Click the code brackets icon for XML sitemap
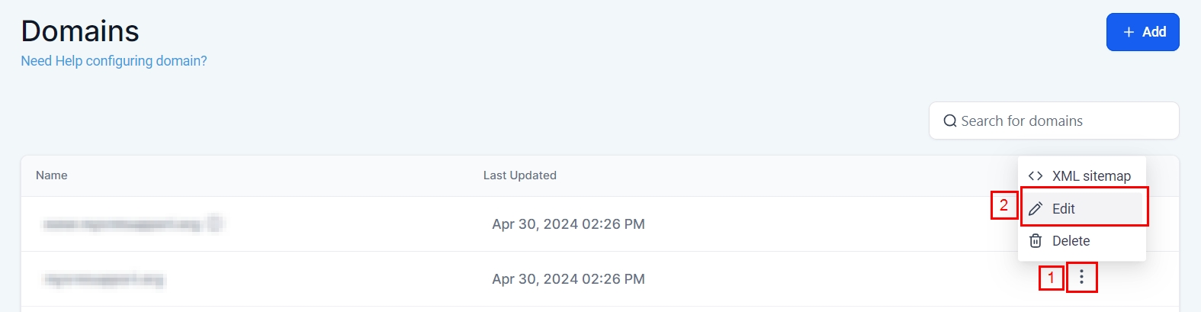This screenshot has height=312, width=1201. tap(1036, 176)
